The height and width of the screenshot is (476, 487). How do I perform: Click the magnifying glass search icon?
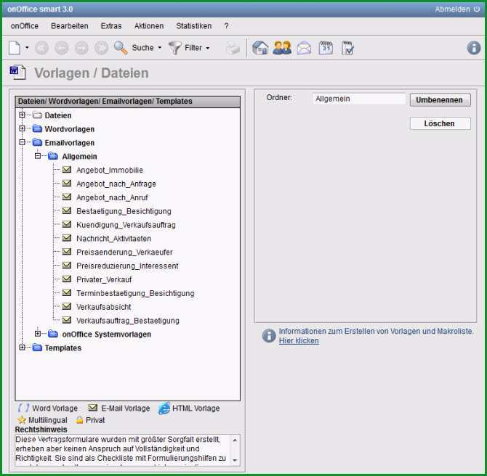tap(121, 48)
